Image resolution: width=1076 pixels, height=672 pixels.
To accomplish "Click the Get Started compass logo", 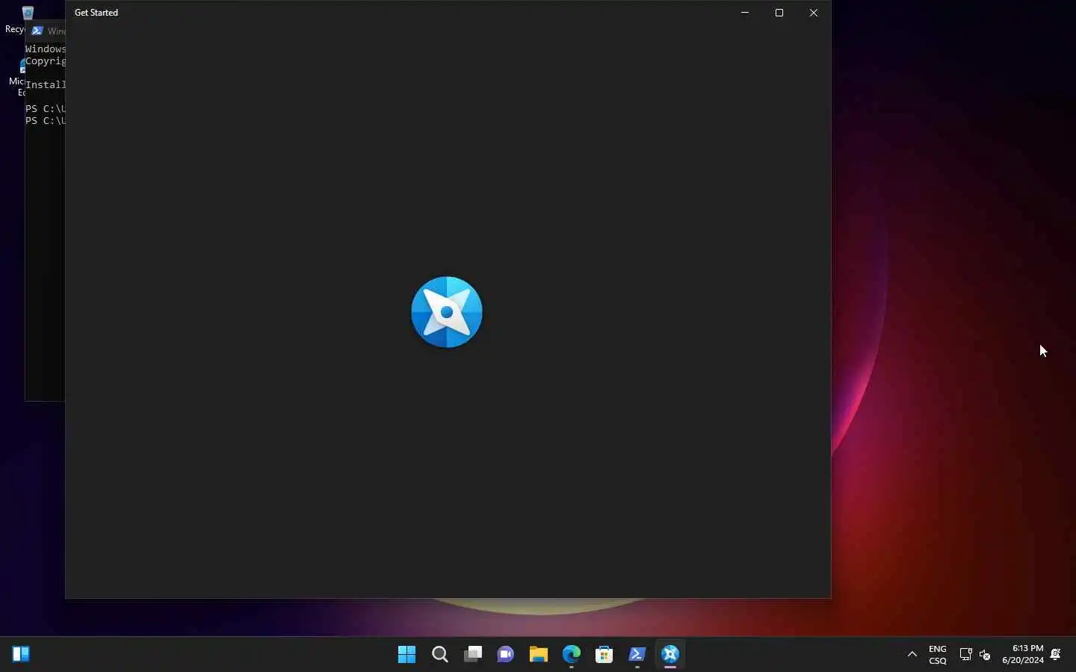I will click(447, 312).
